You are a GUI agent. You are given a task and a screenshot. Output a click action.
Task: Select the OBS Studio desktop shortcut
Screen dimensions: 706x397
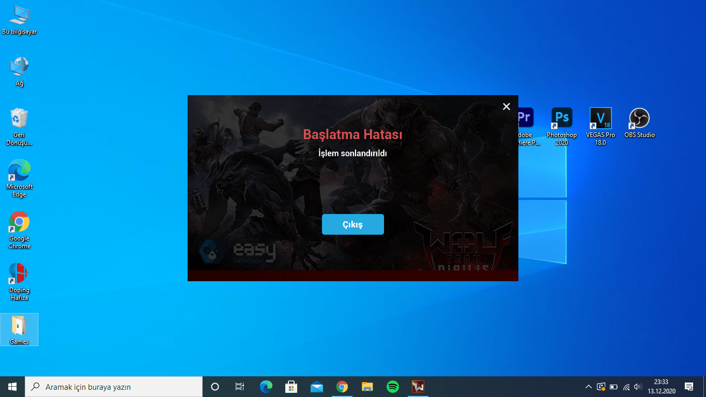coord(639,124)
